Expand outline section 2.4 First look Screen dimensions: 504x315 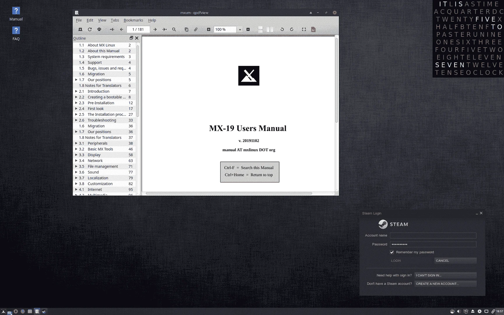(x=76, y=108)
